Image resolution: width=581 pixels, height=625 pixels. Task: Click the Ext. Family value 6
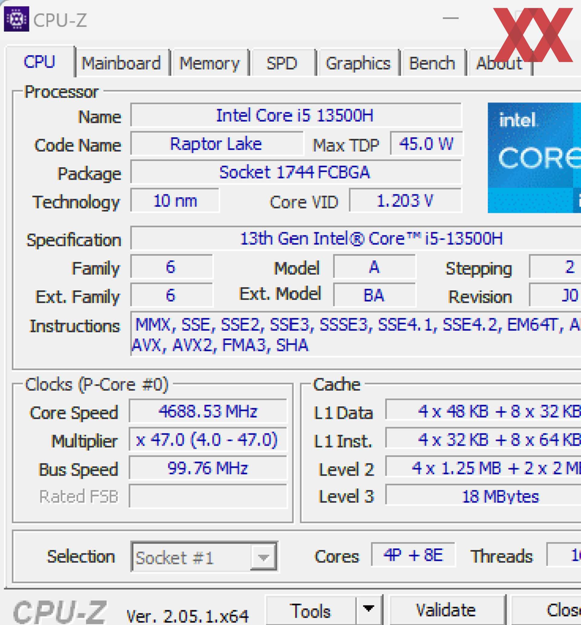(x=172, y=295)
